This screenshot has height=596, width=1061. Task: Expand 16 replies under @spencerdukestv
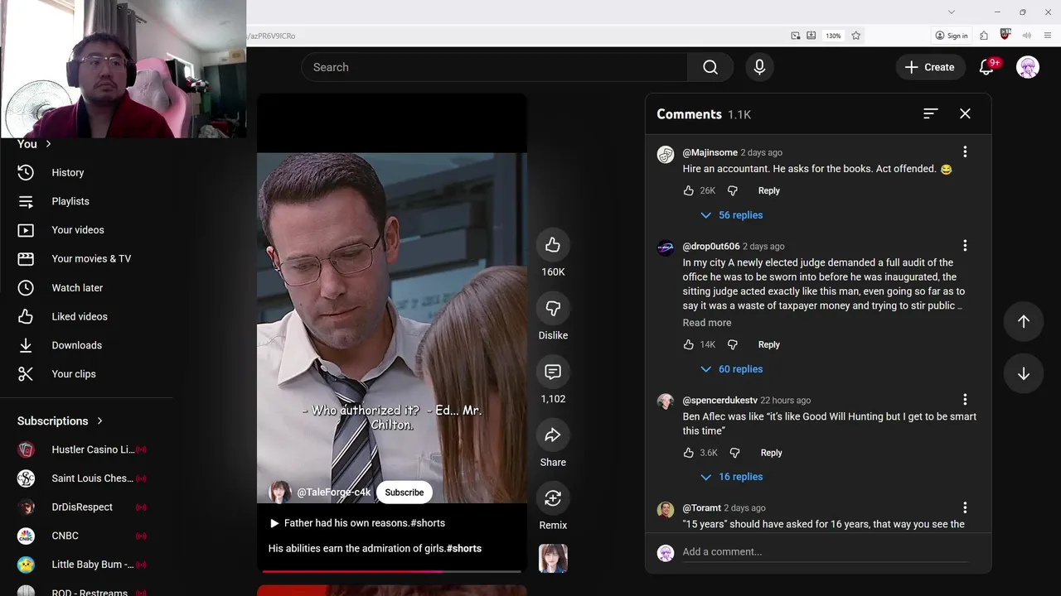pyautogui.click(x=731, y=477)
